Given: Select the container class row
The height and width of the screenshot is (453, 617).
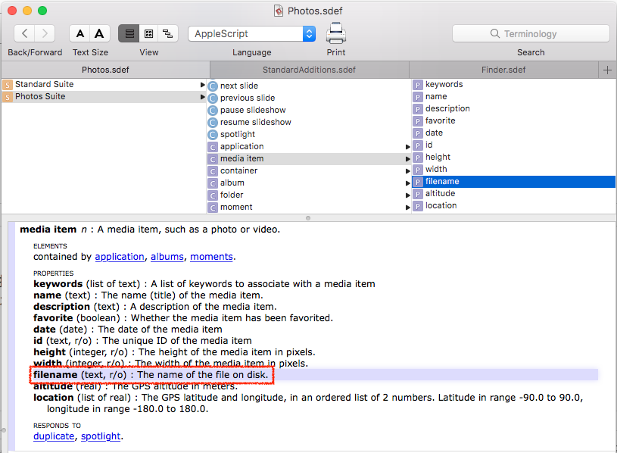Looking at the screenshot, I should pos(309,171).
